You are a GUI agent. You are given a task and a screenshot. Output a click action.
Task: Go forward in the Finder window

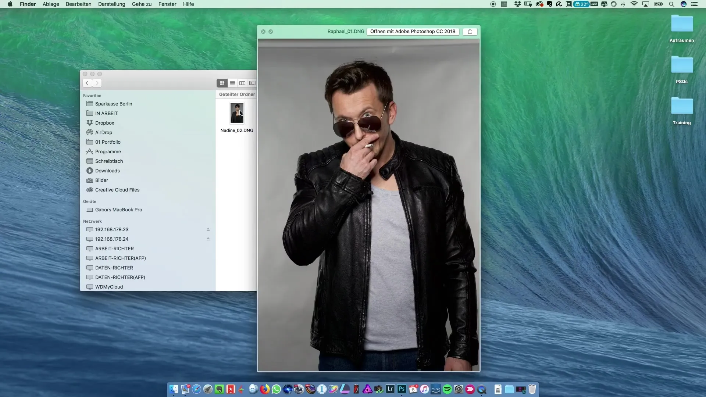point(97,83)
